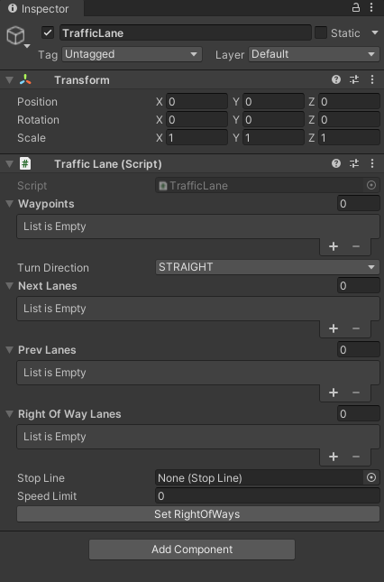384x582 pixels.
Task: Click the Add Component button
Action: (192, 550)
